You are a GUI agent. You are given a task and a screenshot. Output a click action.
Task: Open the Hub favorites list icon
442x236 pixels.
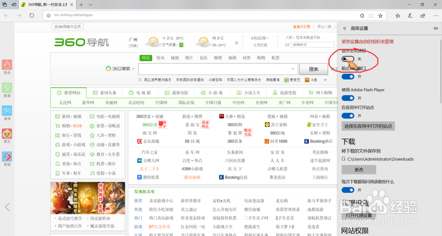coord(398,16)
